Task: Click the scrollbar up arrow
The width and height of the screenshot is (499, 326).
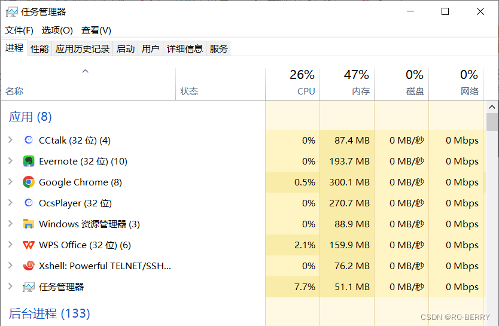Action: point(492,108)
